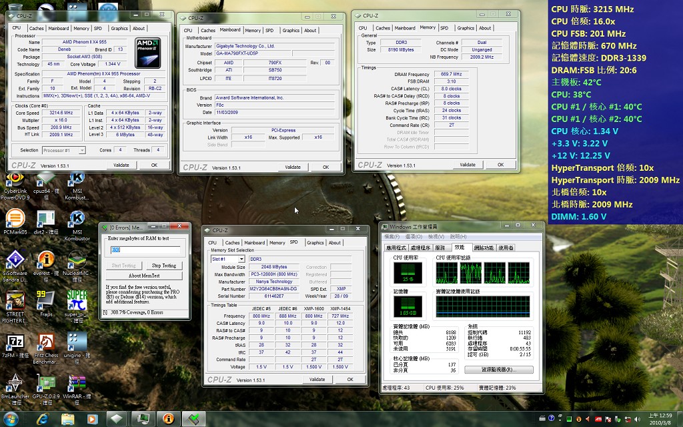
Task: Launch the PCMark05 desktop icon
Action: point(15,222)
